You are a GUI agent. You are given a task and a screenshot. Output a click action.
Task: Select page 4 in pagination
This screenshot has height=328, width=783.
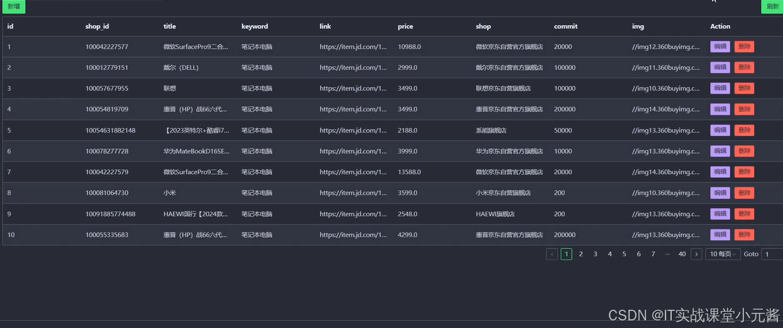[610, 254]
